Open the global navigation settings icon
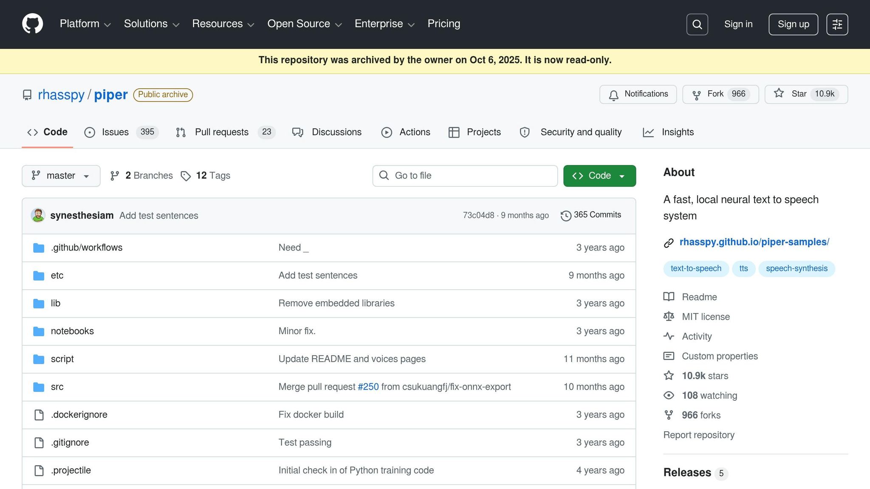Screen dimensions: 870x489 pos(837,24)
